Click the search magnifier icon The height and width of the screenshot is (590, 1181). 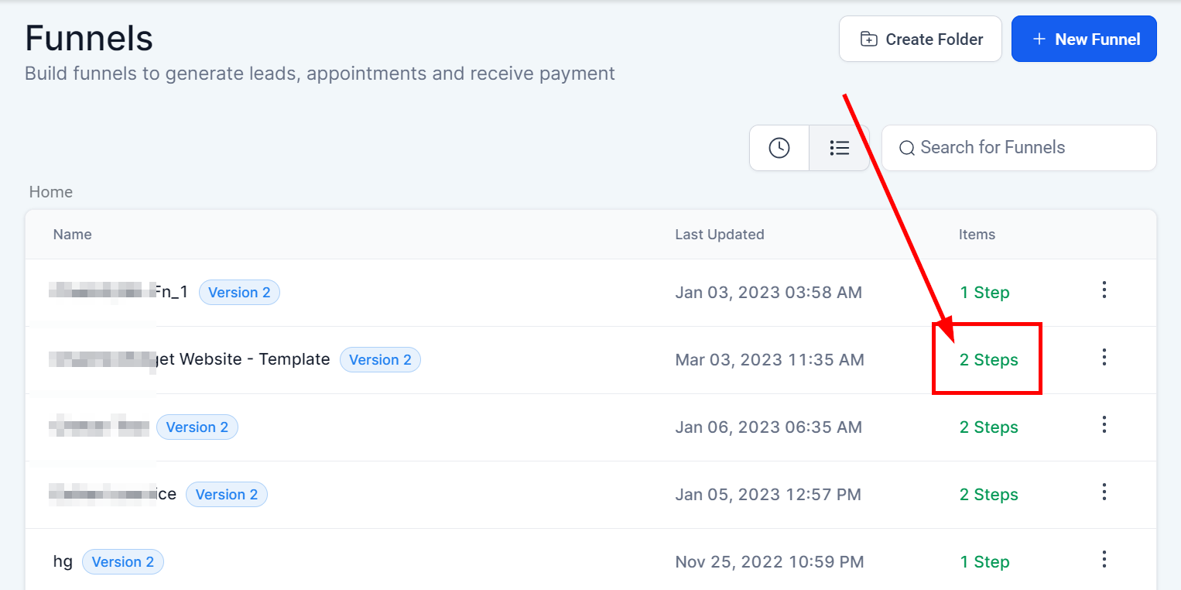click(907, 148)
